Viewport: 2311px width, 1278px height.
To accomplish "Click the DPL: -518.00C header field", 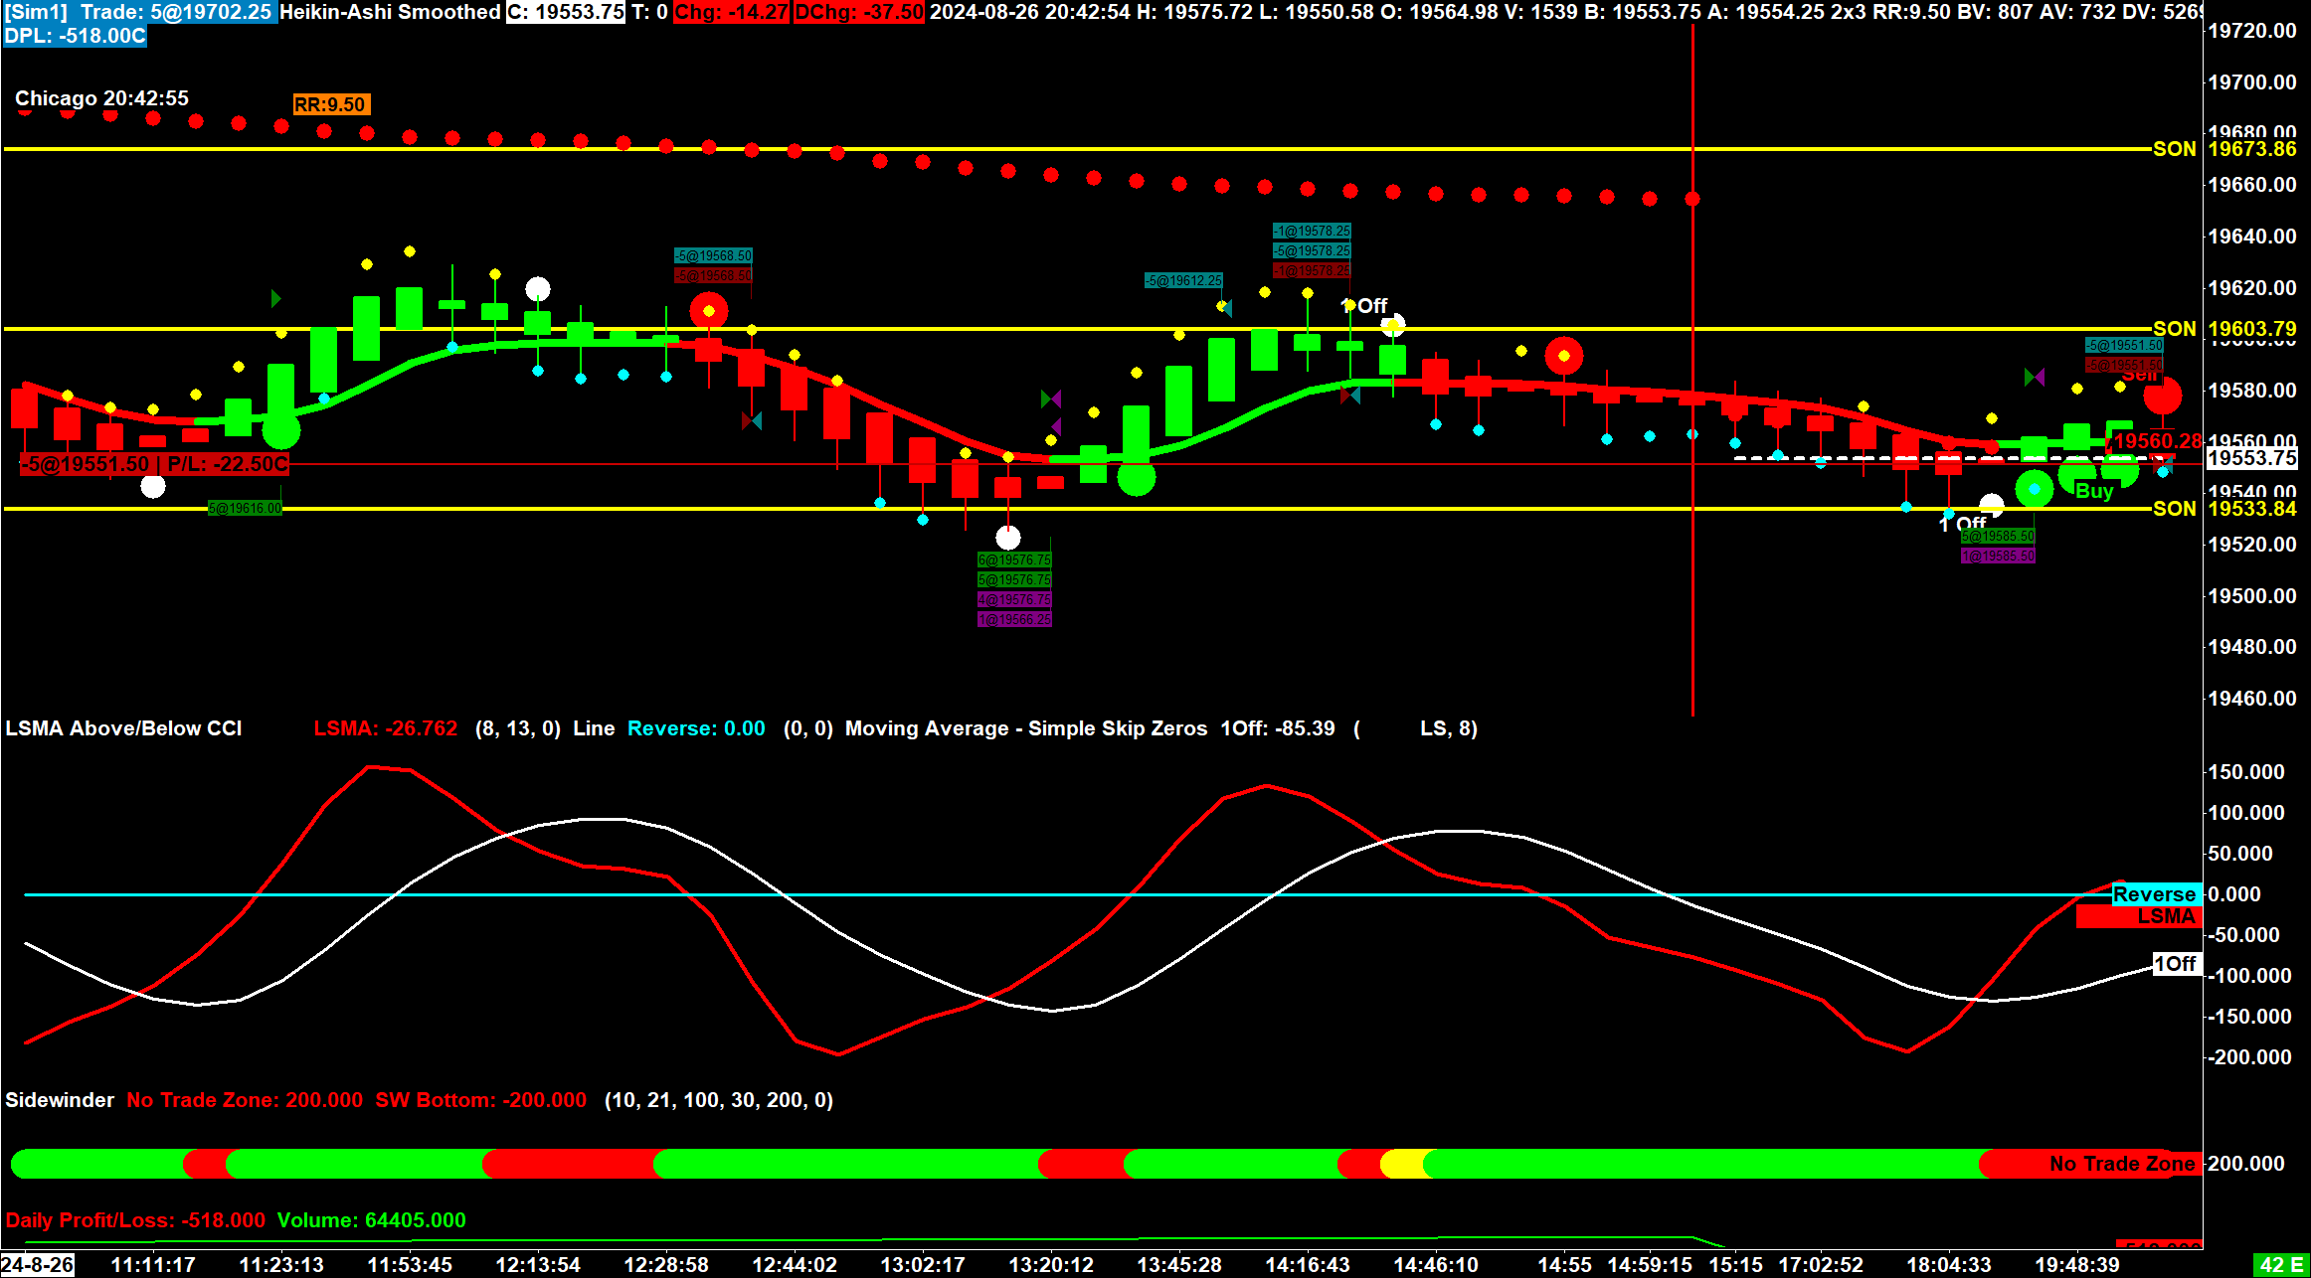I will 76,36.
